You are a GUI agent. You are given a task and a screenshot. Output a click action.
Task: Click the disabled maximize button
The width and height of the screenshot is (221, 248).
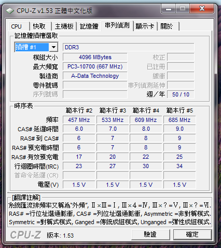(x=183, y=9)
